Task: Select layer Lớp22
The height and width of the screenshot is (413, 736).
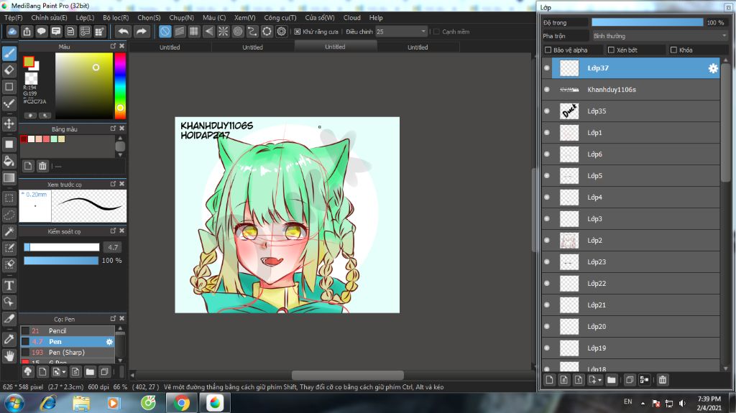Action: point(630,284)
